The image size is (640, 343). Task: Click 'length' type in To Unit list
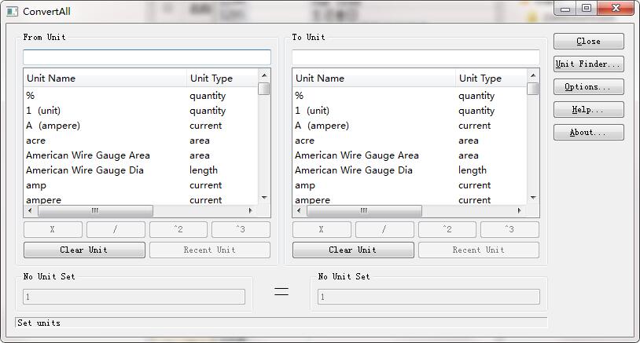point(473,170)
